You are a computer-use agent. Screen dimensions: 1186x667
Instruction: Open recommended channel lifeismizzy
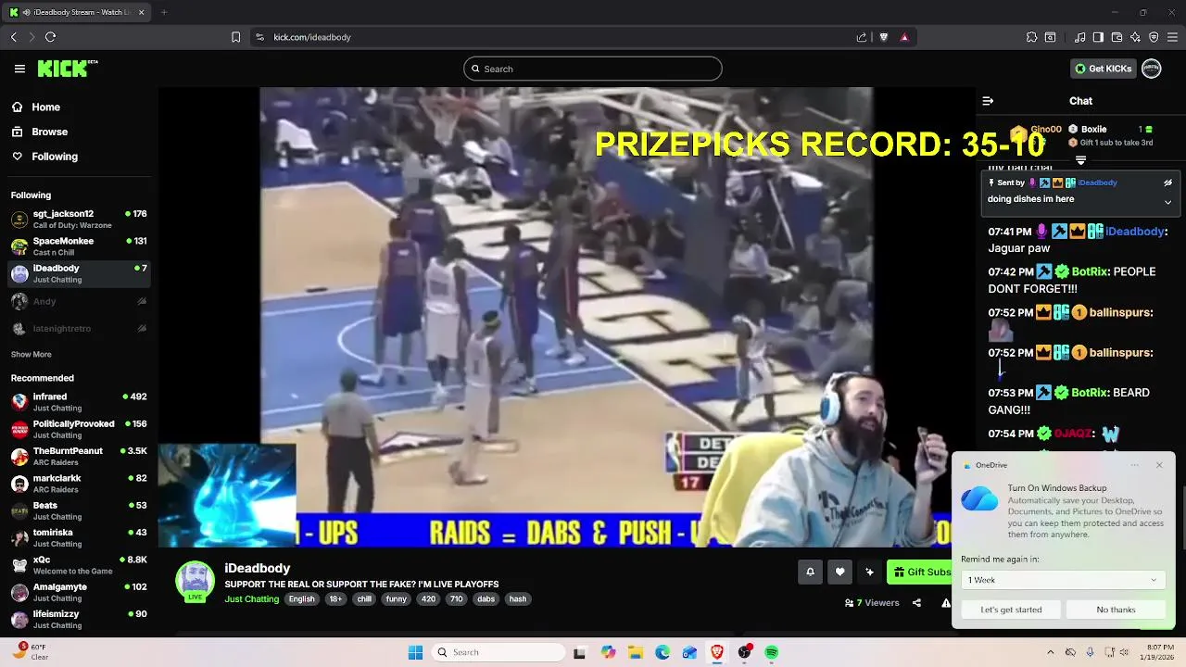pyautogui.click(x=79, y=619)
